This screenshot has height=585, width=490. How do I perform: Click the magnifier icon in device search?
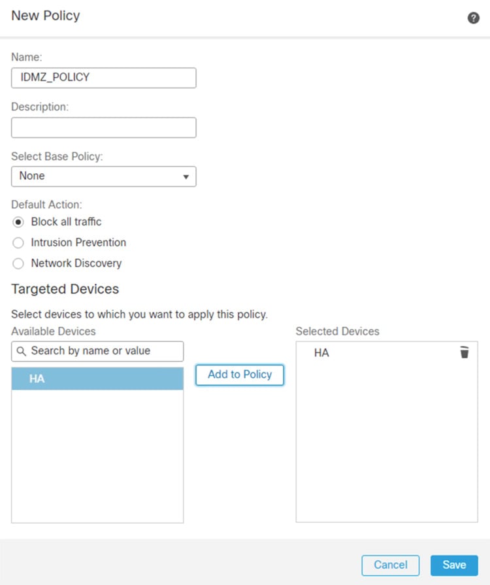click(22, 352)
